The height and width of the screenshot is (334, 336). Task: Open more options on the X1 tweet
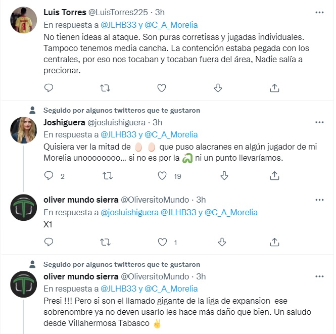[x=319, y=200]
